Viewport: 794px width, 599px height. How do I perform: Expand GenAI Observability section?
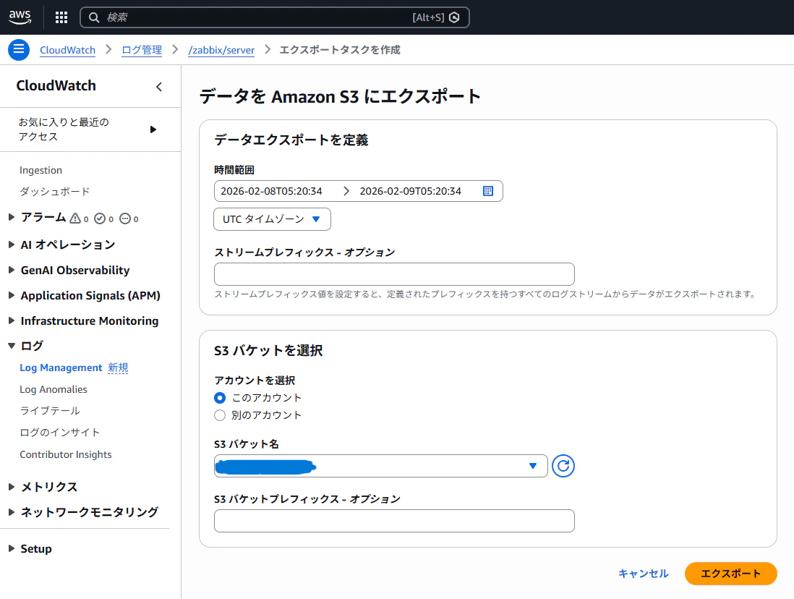pyautogui.click(x=11, y=270)
